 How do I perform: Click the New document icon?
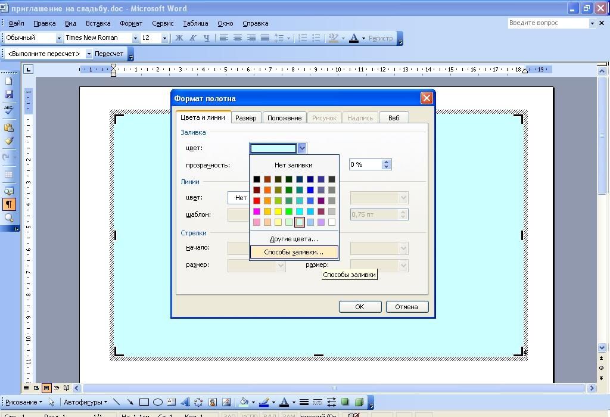point(9,81)
